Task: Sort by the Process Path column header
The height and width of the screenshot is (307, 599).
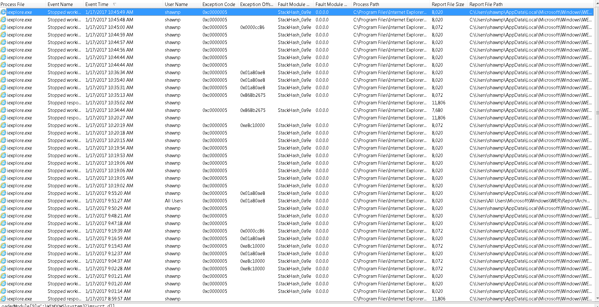Action: click(390, 4)
